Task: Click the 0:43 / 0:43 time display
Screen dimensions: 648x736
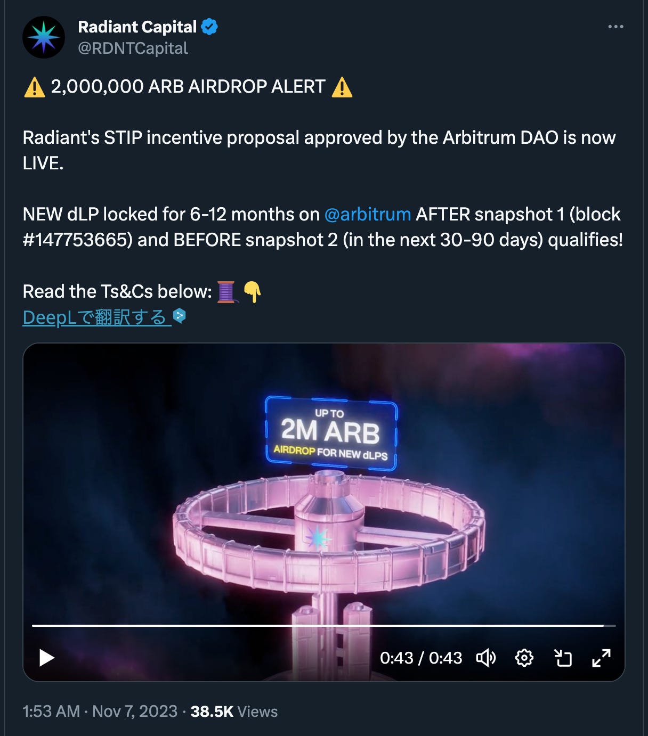Action: coord(421,658)
